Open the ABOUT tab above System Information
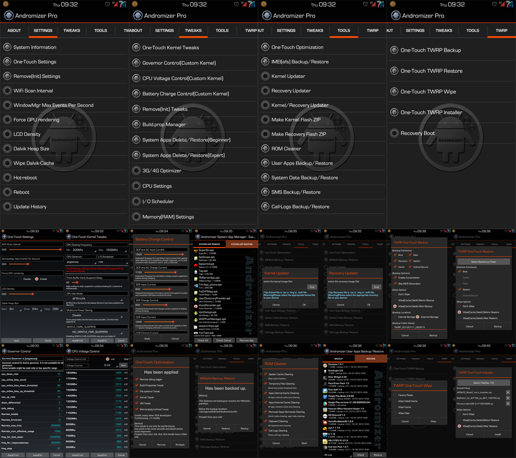Screen dimensions: 516x458 point(14,31)
